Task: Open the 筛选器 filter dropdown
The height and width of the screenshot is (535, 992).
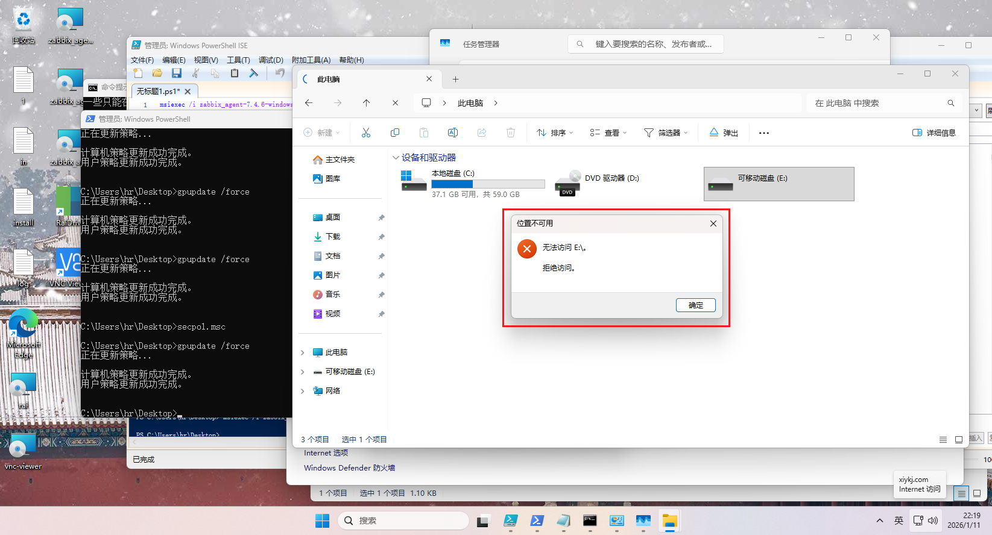Action: (x=666, y=133)
